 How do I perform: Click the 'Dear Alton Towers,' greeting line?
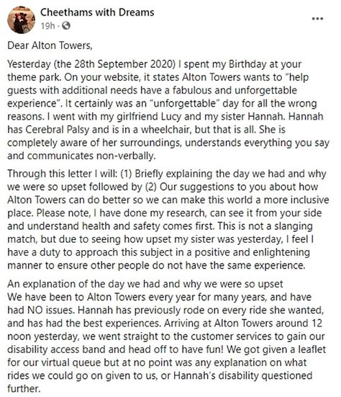click(50, 45)
